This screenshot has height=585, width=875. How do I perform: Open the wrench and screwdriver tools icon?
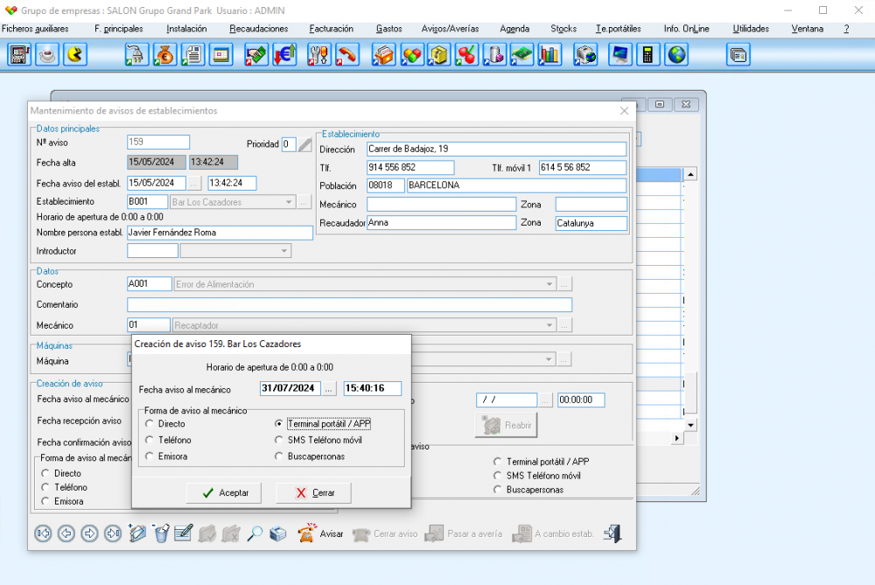[x=319, y=54]
